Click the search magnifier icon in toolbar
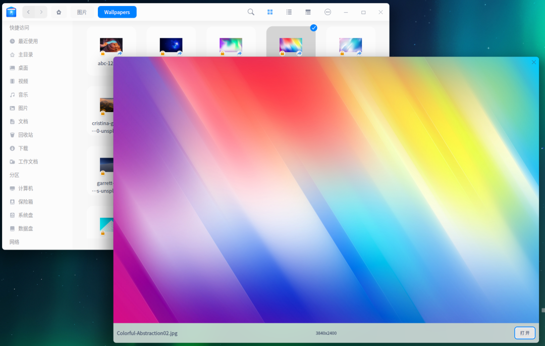 click(251, 12)
